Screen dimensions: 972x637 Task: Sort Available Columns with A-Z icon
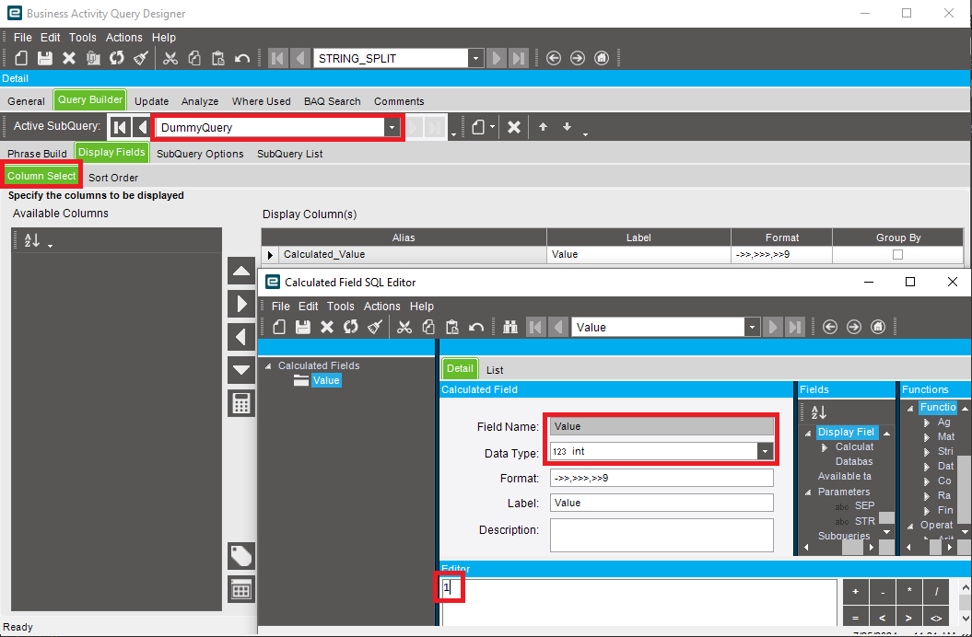click(32, 240)
